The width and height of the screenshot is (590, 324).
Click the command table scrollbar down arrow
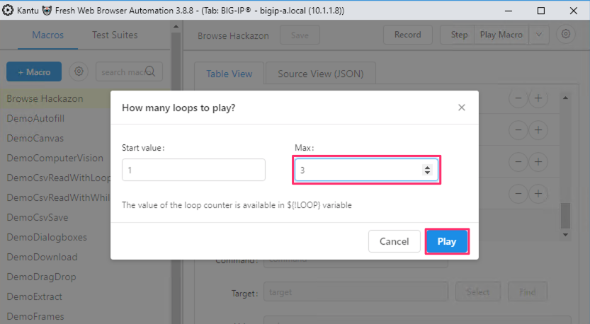pyautogui.click(x=565, y=235)
